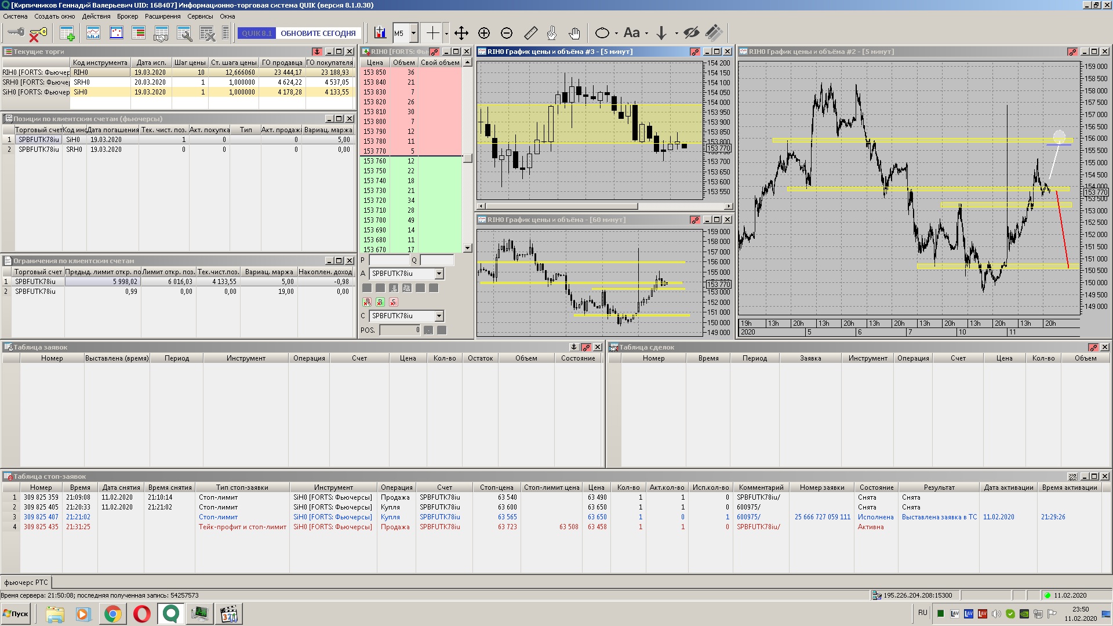Viewport: 1113px width, 626px height.
Task: Open the Брокер menu
Action: [x=127, y=16]
